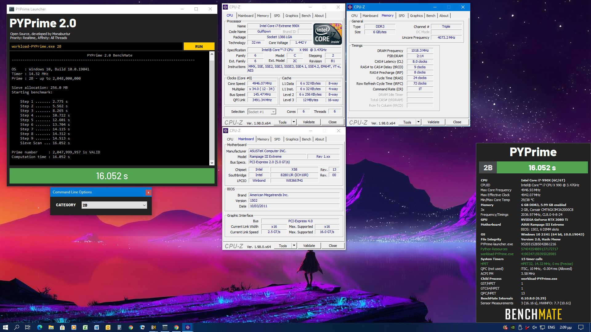Screen dimensions: 591x332
Task: Open Graphics tab in CPU-Z Memory window
Action: pos(416,16)
